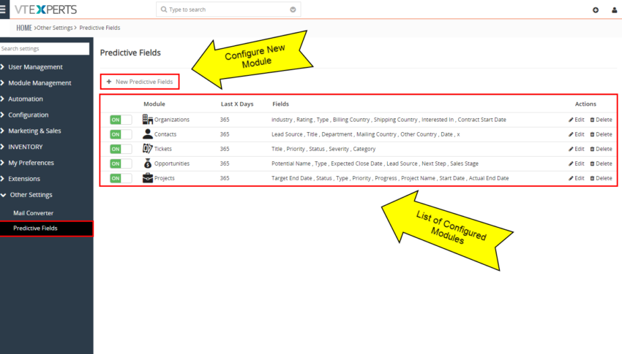Image resolution: width=622 pixels, height=354 pixels.
Task: Click the Fields column header
Action: [x=280, y=104]
